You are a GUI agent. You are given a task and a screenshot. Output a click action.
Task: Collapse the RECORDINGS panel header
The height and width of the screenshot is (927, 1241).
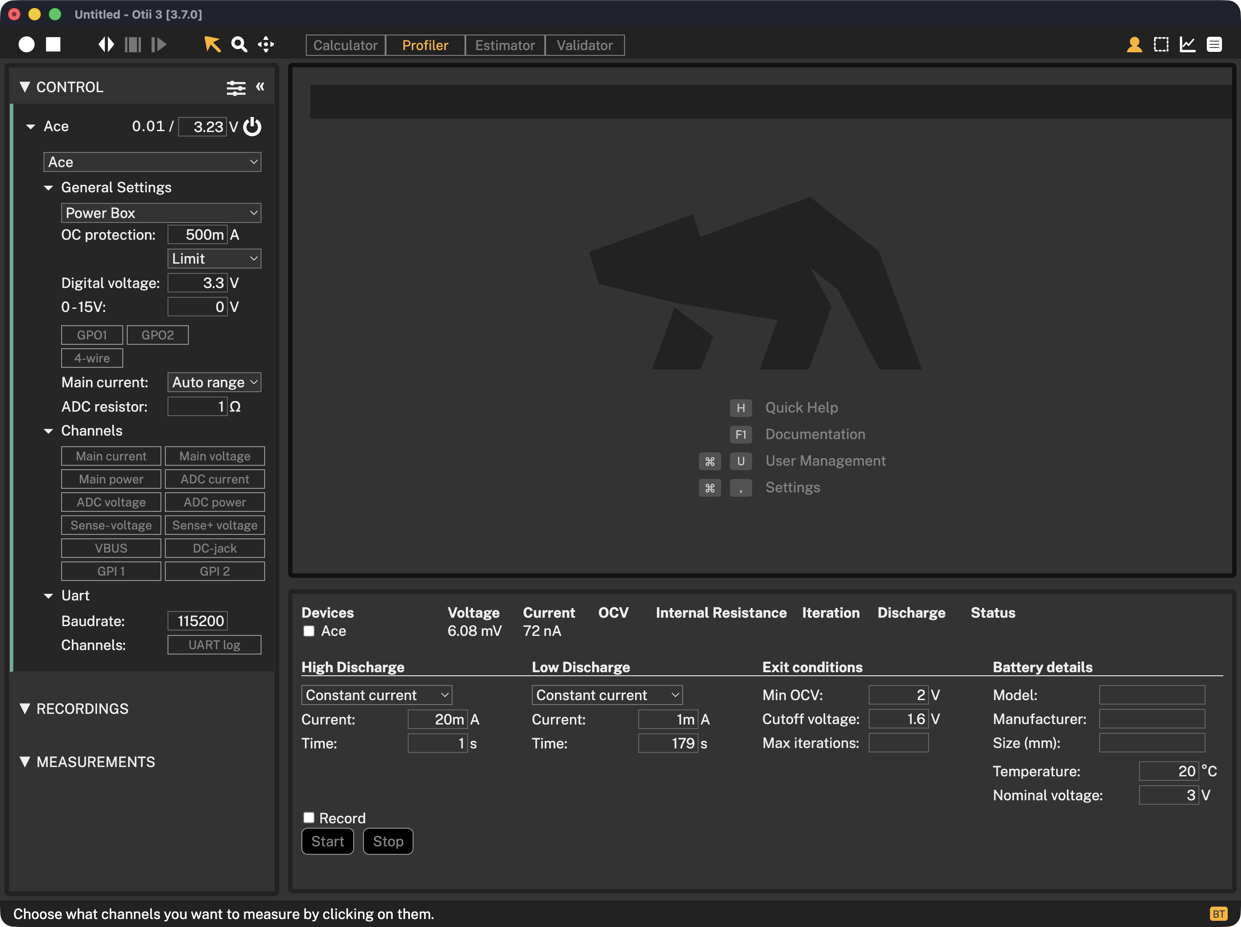(x=25, y=708)
